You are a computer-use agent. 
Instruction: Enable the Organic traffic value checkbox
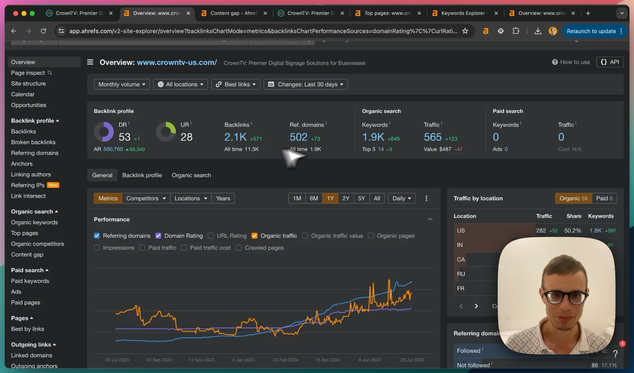[x=305, y=236]
